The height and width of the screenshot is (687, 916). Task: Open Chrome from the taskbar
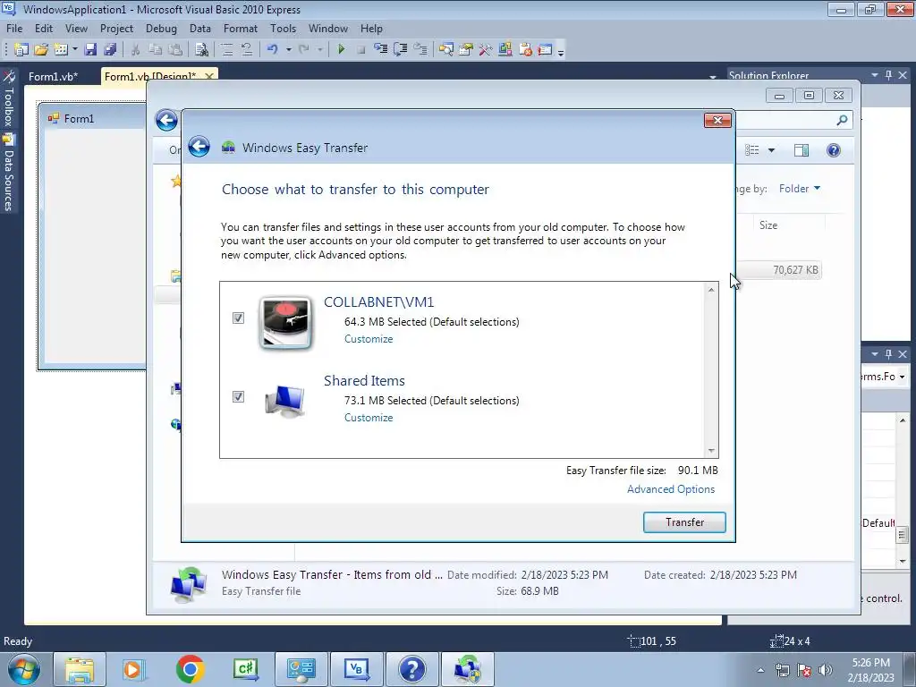point(190,669)
